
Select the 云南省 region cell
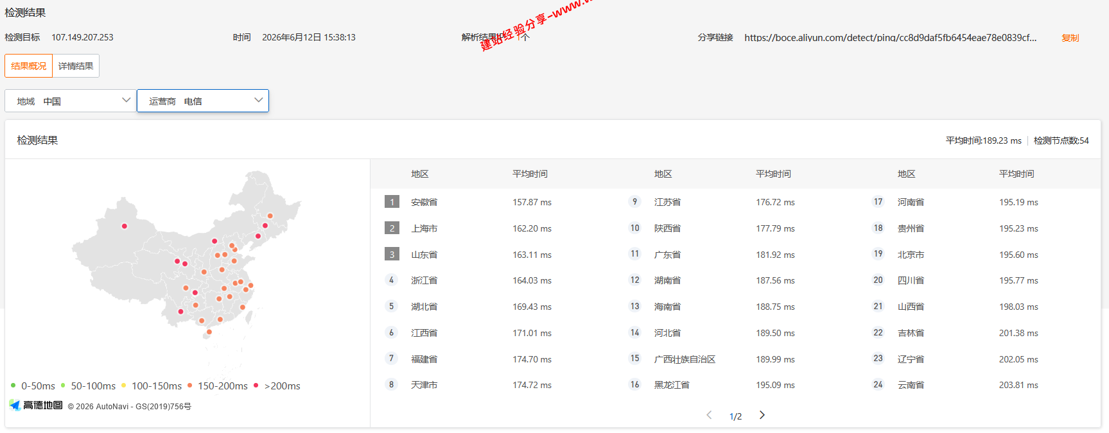[911, 385]
